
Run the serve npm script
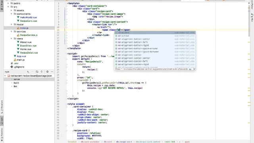click(17, 79)
